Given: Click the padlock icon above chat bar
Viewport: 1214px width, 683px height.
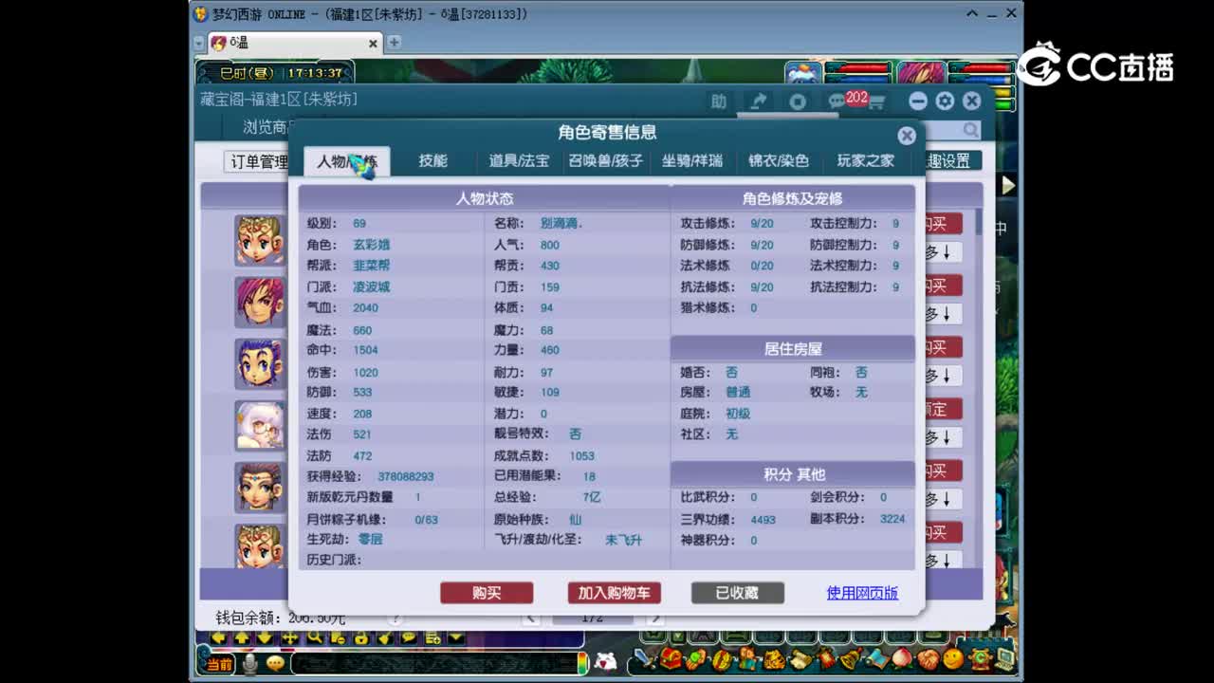Looking at the screenshot, I should tap(361, 638).
